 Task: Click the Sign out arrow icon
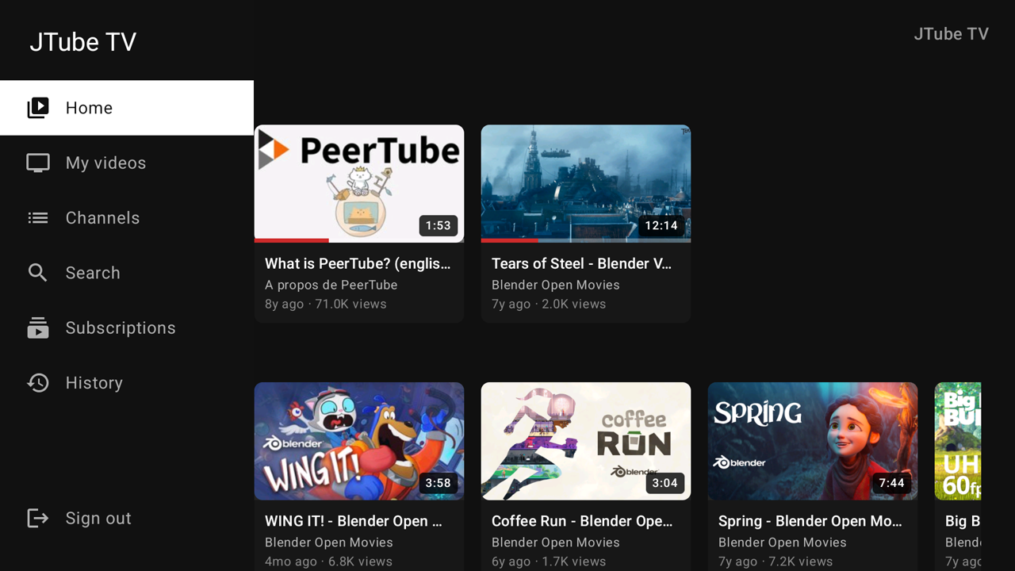point(38,519)
